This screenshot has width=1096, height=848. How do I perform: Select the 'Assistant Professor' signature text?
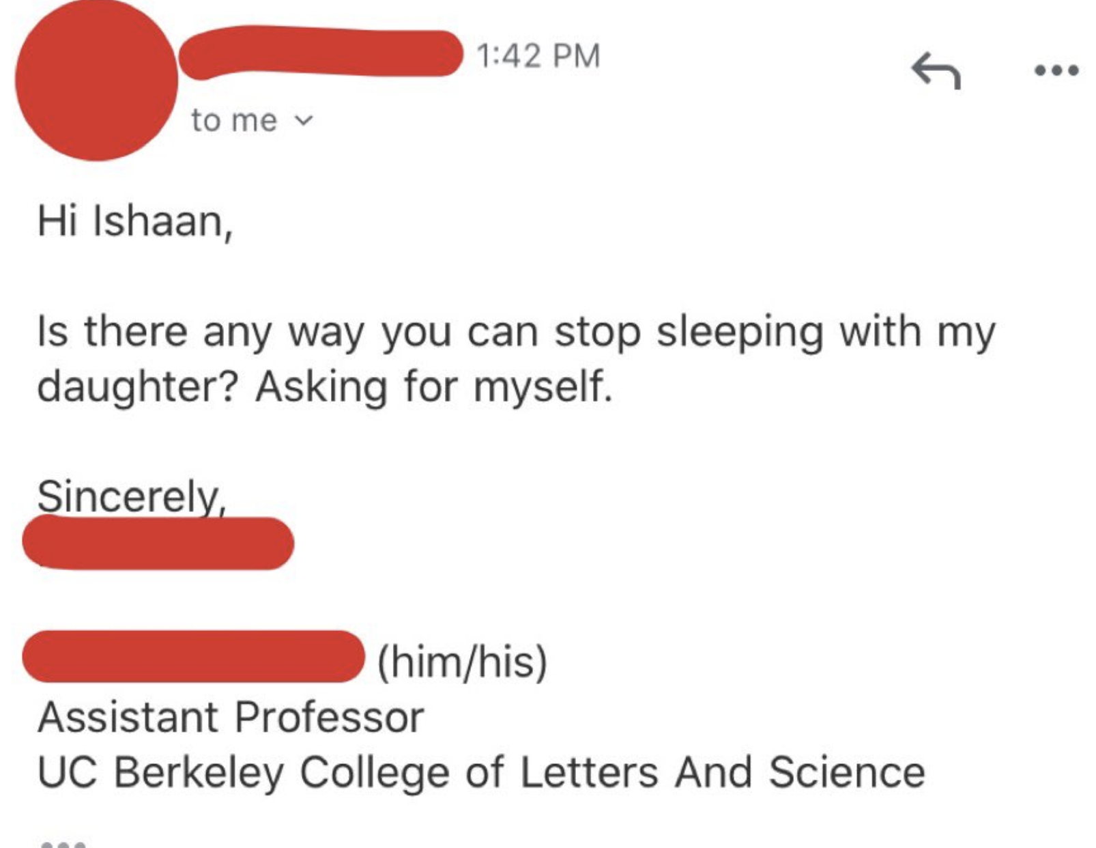coord(230,716)
